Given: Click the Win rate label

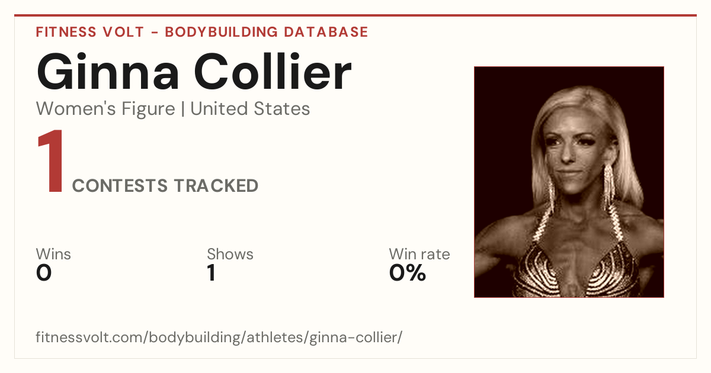Looking at the screenshot, I should (x=419, y=254).
